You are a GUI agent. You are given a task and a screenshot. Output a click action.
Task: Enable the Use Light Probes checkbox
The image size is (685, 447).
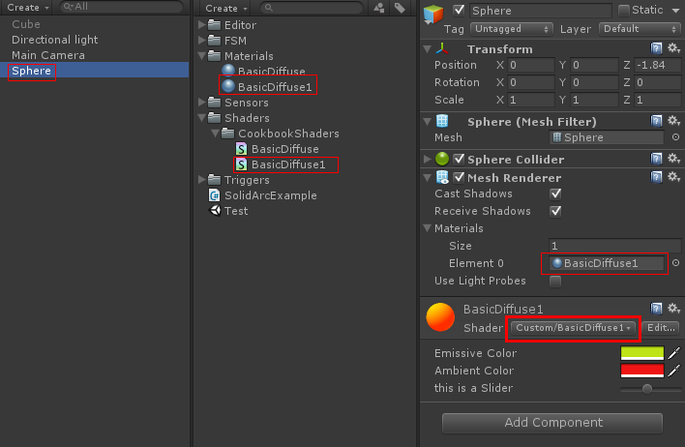(555, 281)
